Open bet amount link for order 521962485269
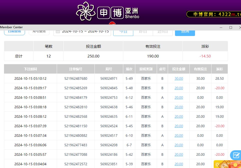Image resolution: width=241 pixels, height=168 pixels. (179, 88)
